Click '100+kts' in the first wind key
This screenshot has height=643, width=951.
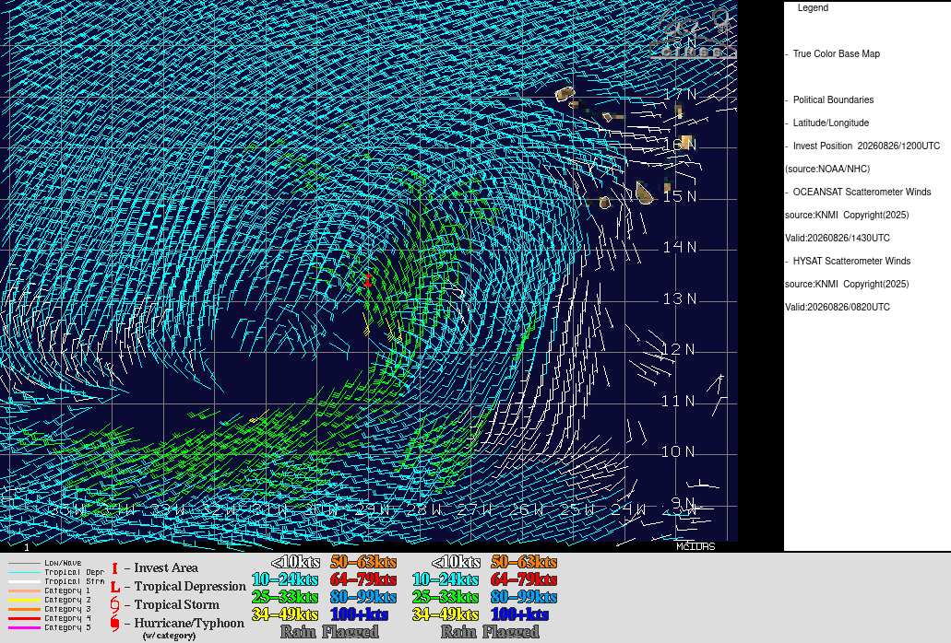(360, 614)
